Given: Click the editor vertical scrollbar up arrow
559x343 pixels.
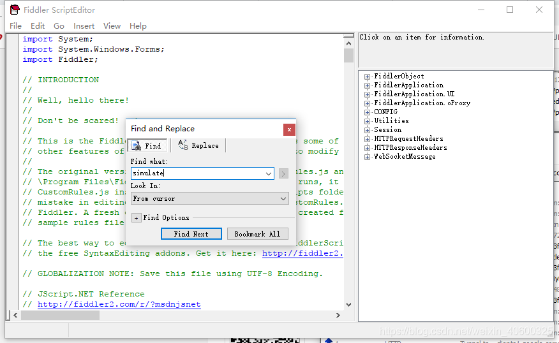Looking at the screenshot, I should [x=348, y=43].
